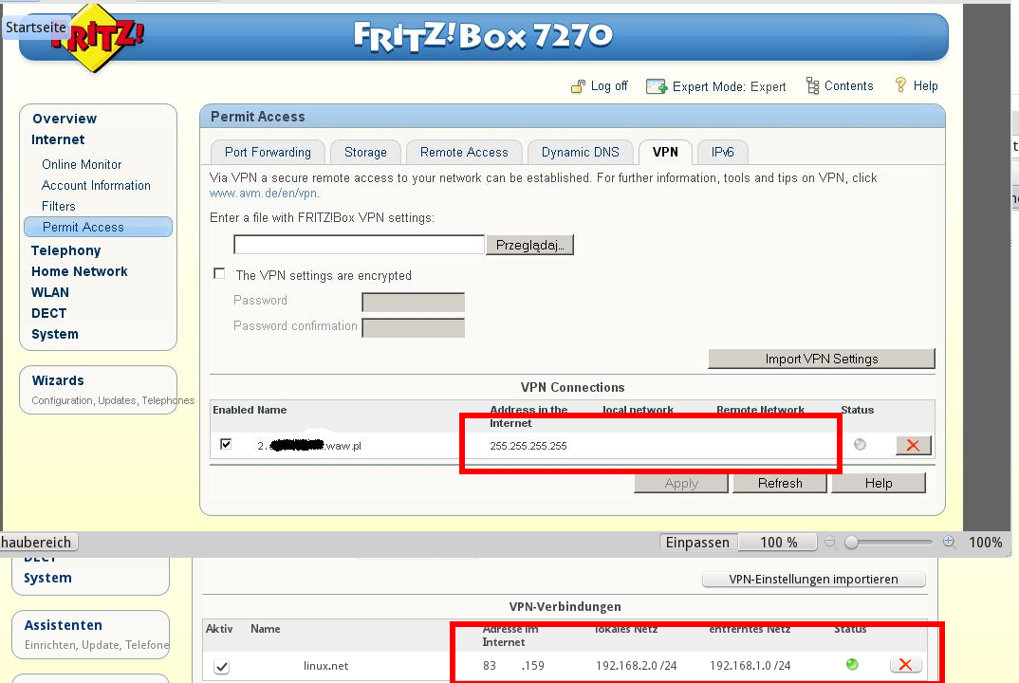The image size is (1019, 683).
Task: Click VPN-Einstellungen importieren button
Action: pyautogui.click(x=814, y=579)
